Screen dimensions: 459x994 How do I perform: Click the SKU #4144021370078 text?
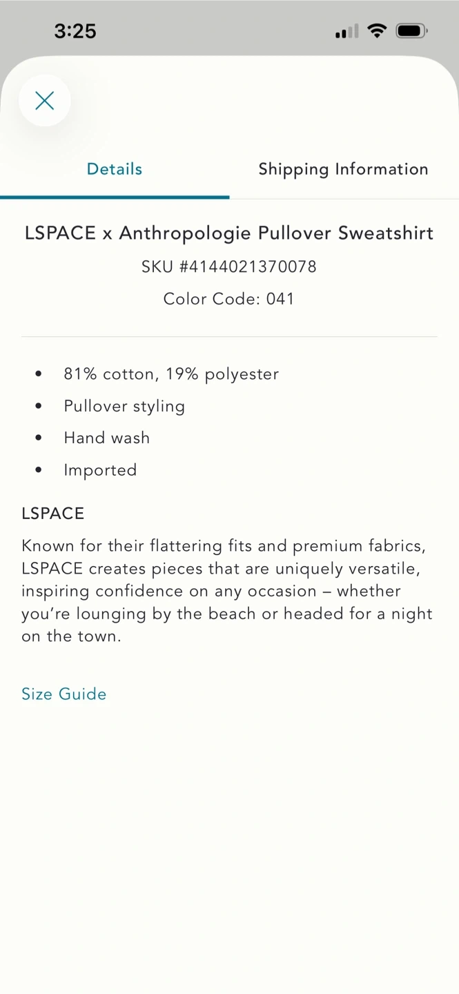tap(229, 266)
